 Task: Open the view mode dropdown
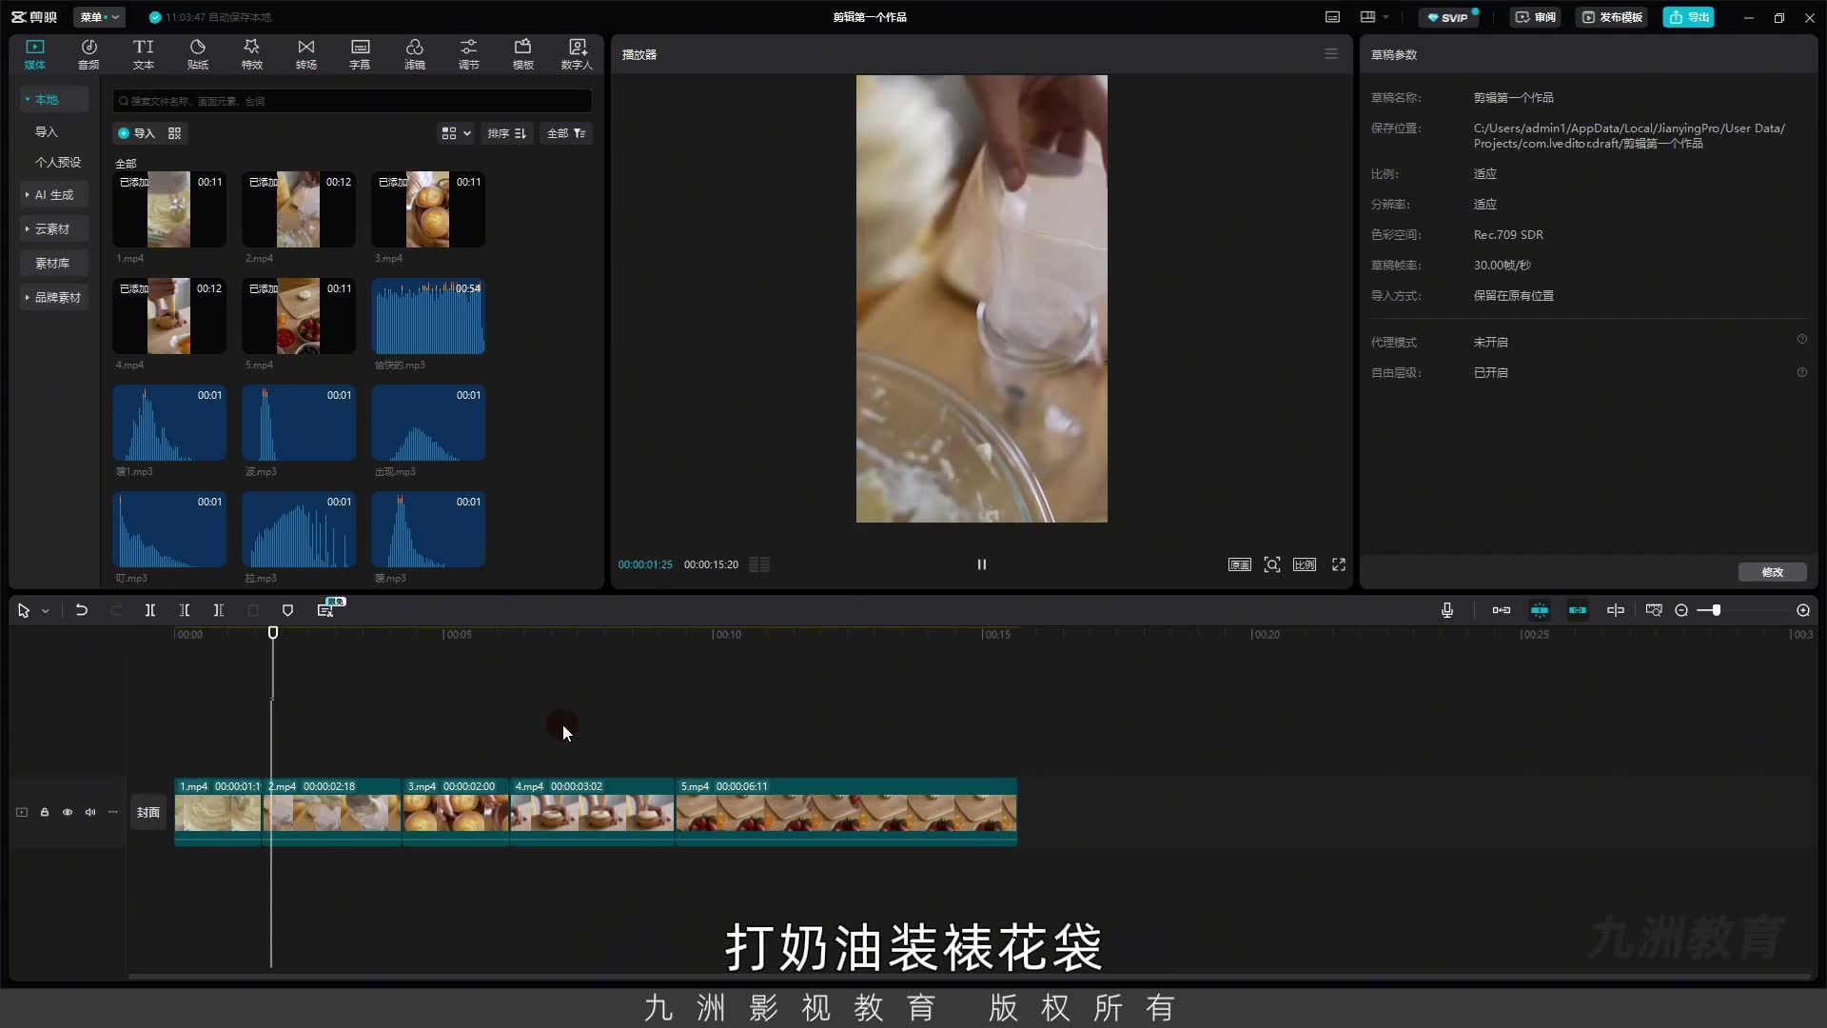pyautogui.click(x=456, y=133)
